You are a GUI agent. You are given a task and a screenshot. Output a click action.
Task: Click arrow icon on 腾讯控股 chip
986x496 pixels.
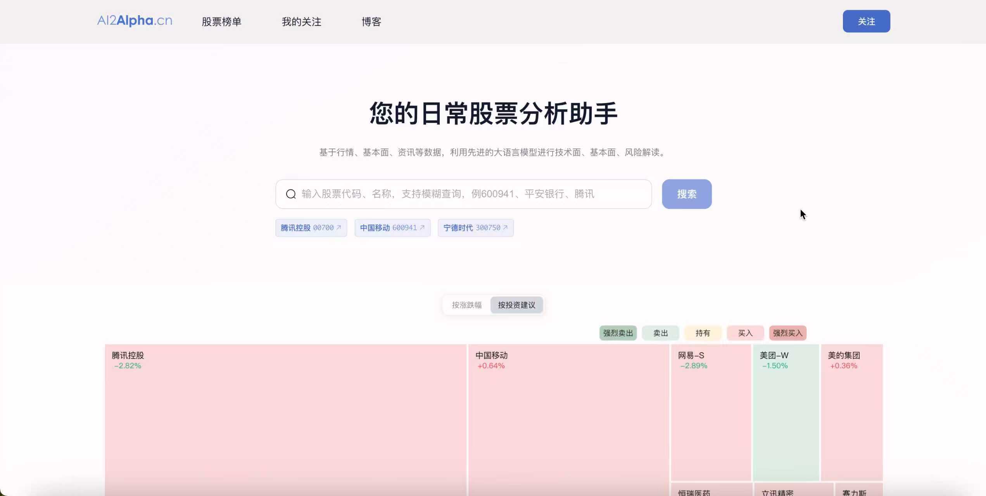tap(338, 227)
